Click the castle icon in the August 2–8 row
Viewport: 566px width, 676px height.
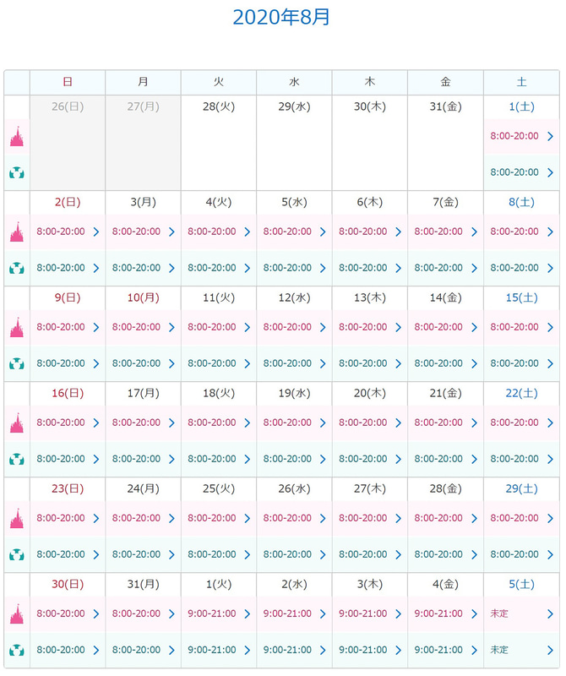click(x=17, y=232)
